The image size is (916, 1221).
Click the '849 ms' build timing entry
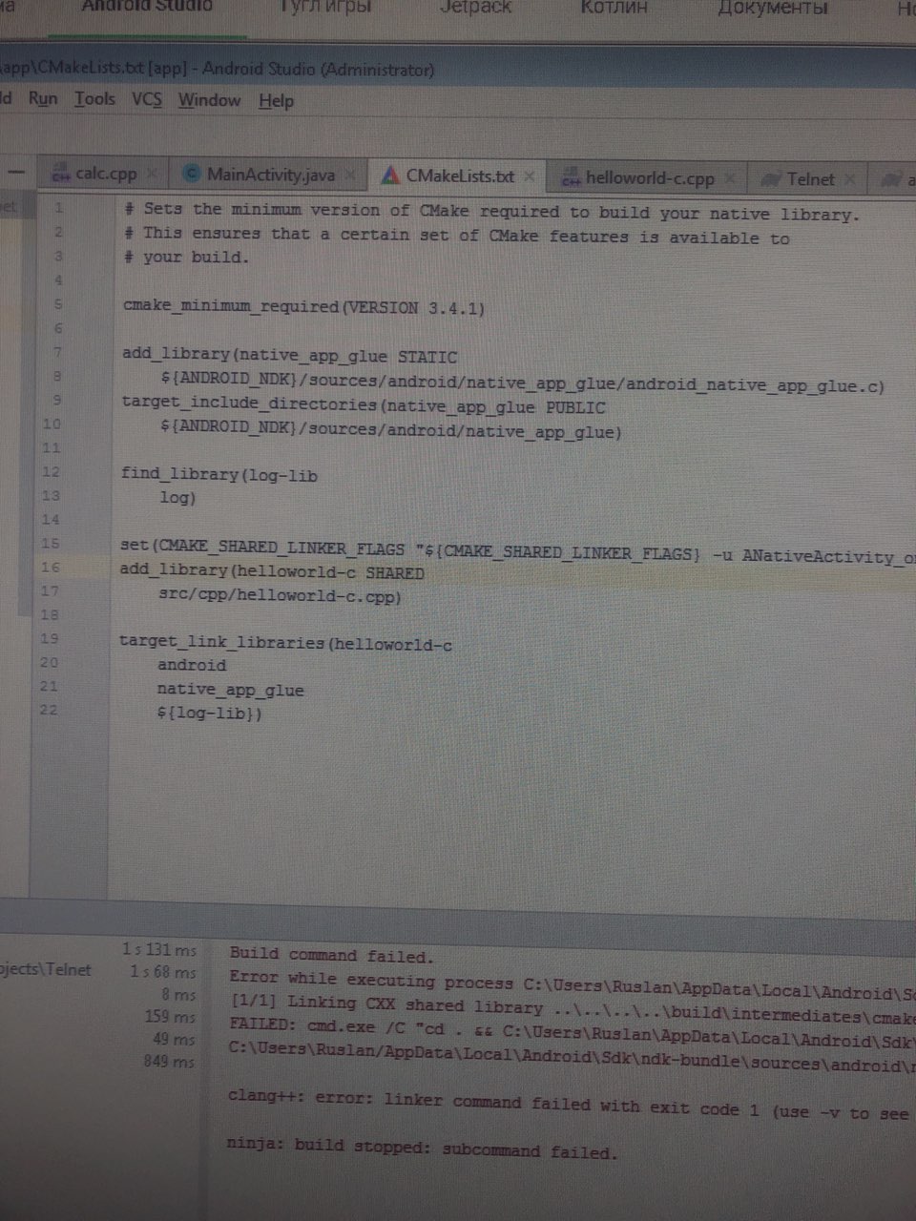pyautogui.click(x=169, y=1061)
